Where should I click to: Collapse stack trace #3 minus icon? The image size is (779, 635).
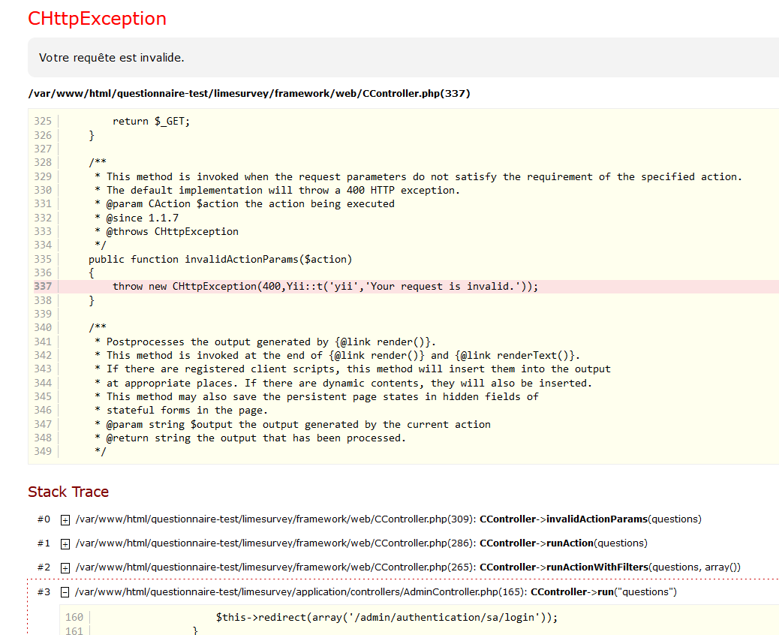pyautogui.click(x=65, y=592)
